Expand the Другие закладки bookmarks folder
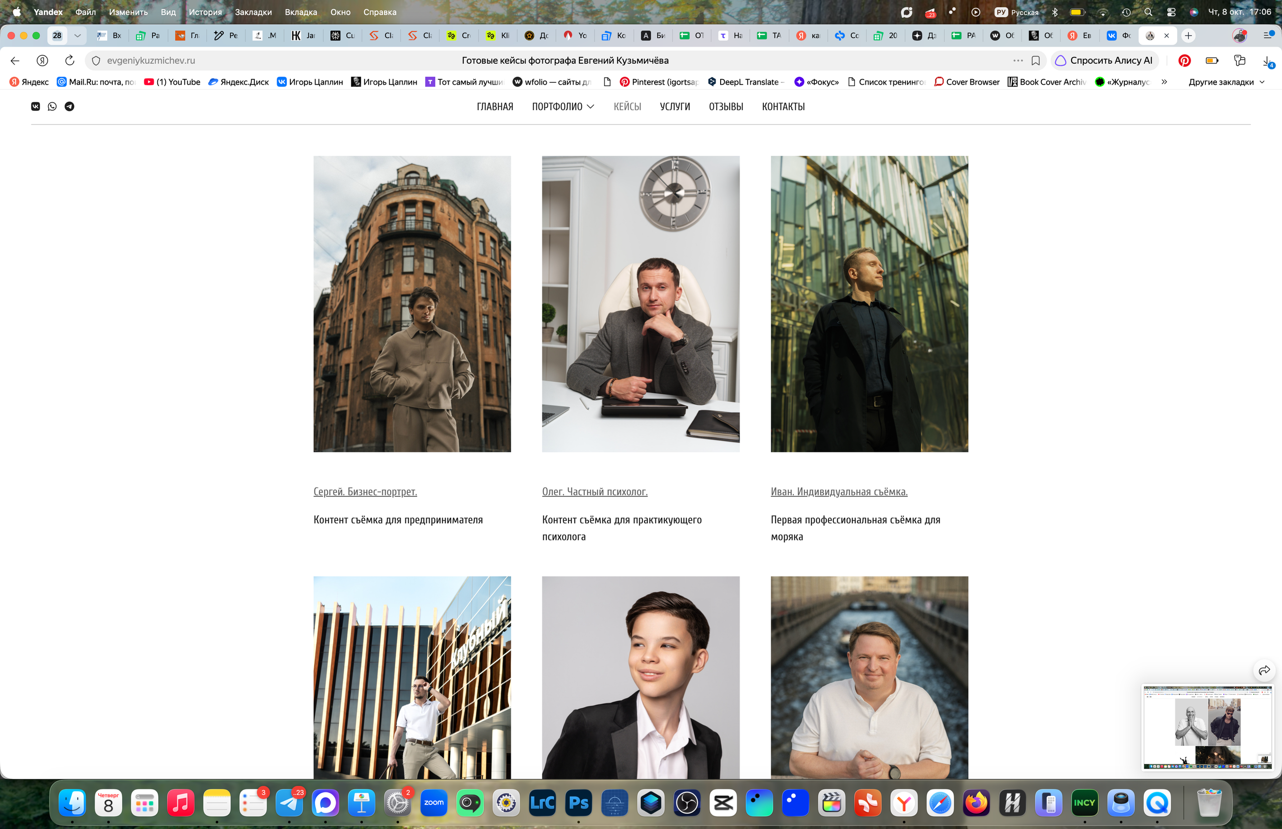The height and width of the screenshot is (829, 1282). (1226, 82)
